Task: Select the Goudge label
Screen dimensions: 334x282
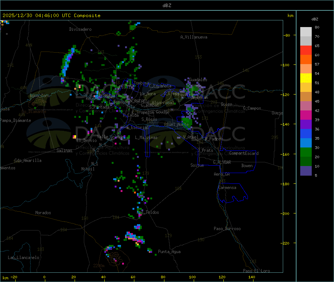Action: 163,112
